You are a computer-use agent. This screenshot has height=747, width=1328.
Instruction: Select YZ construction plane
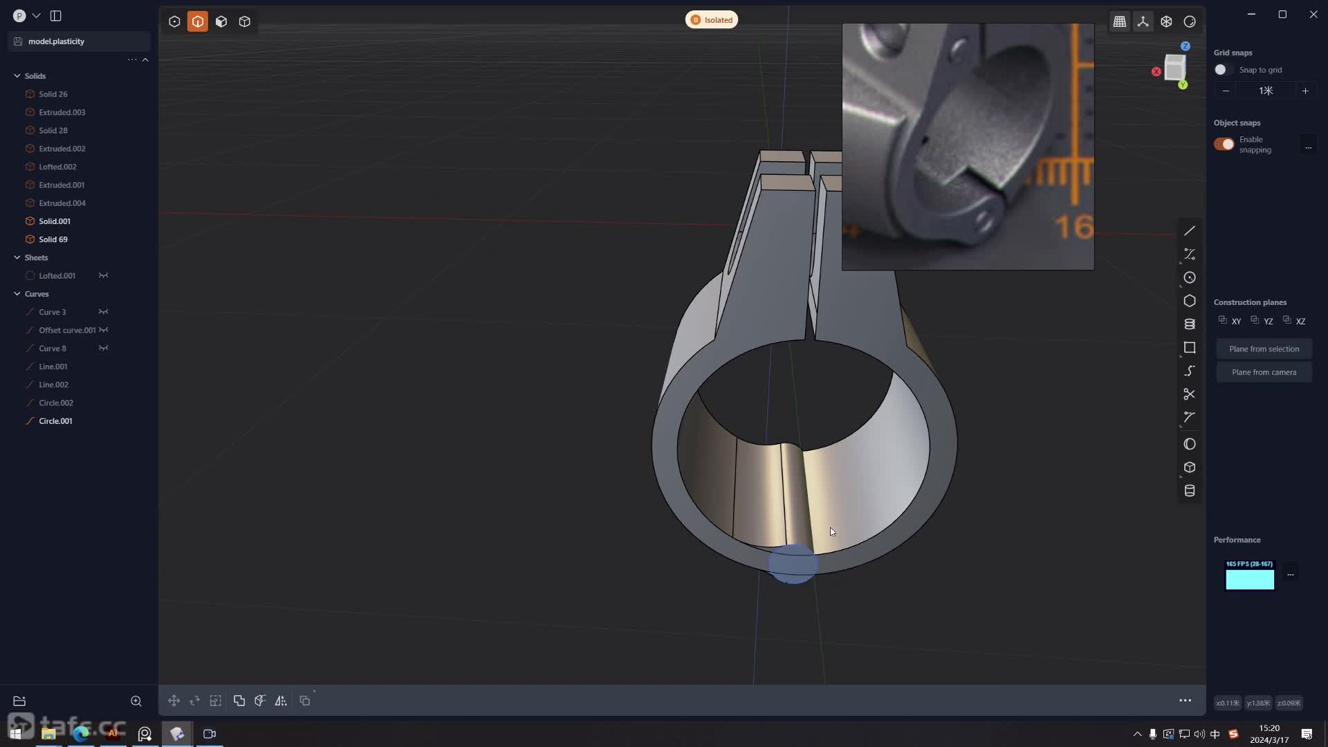coord(1262,321)
